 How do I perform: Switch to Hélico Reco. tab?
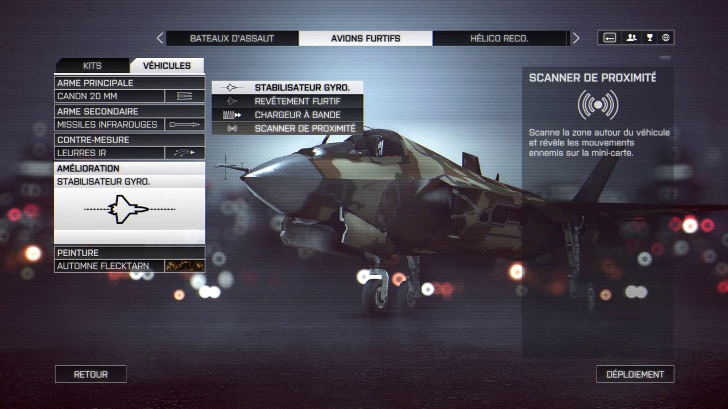(499, 38)
